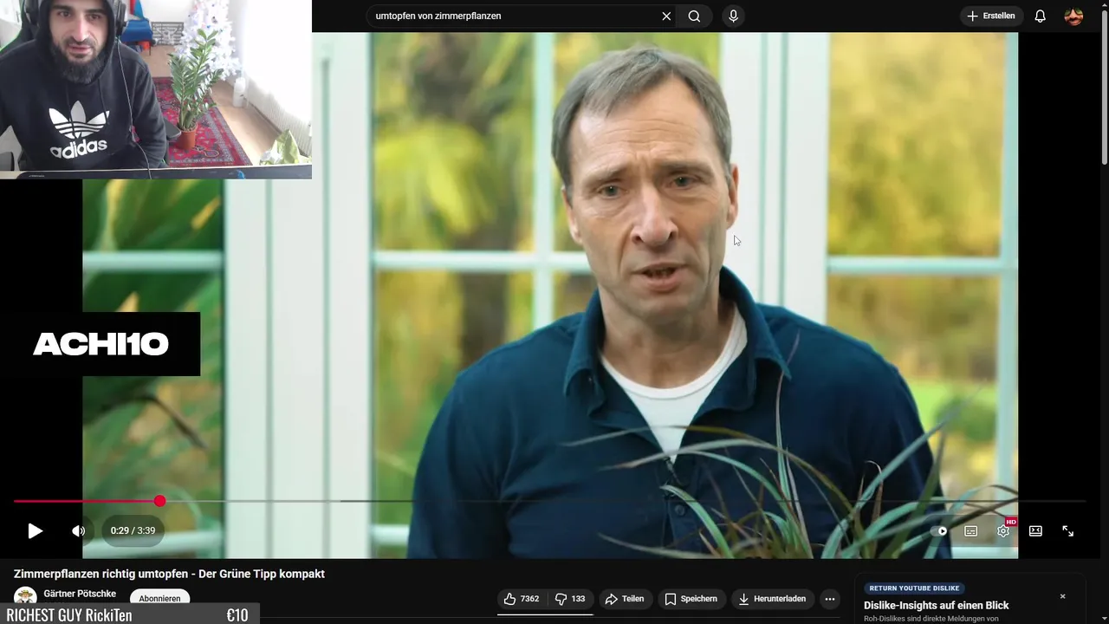
Task: Click the Abonnieren subscribe button
Action: 159,598
